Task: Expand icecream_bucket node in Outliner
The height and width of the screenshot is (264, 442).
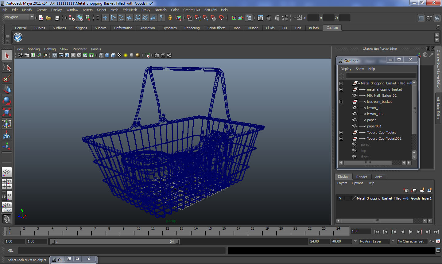Action: click(x=341, y=102)
